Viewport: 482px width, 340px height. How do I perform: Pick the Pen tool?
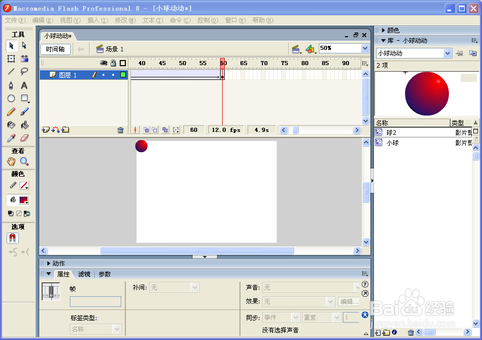coord(11,85)
